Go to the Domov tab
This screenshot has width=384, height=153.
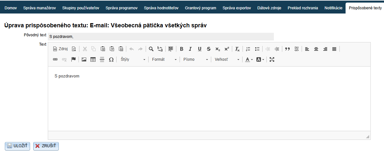point(11,8)
